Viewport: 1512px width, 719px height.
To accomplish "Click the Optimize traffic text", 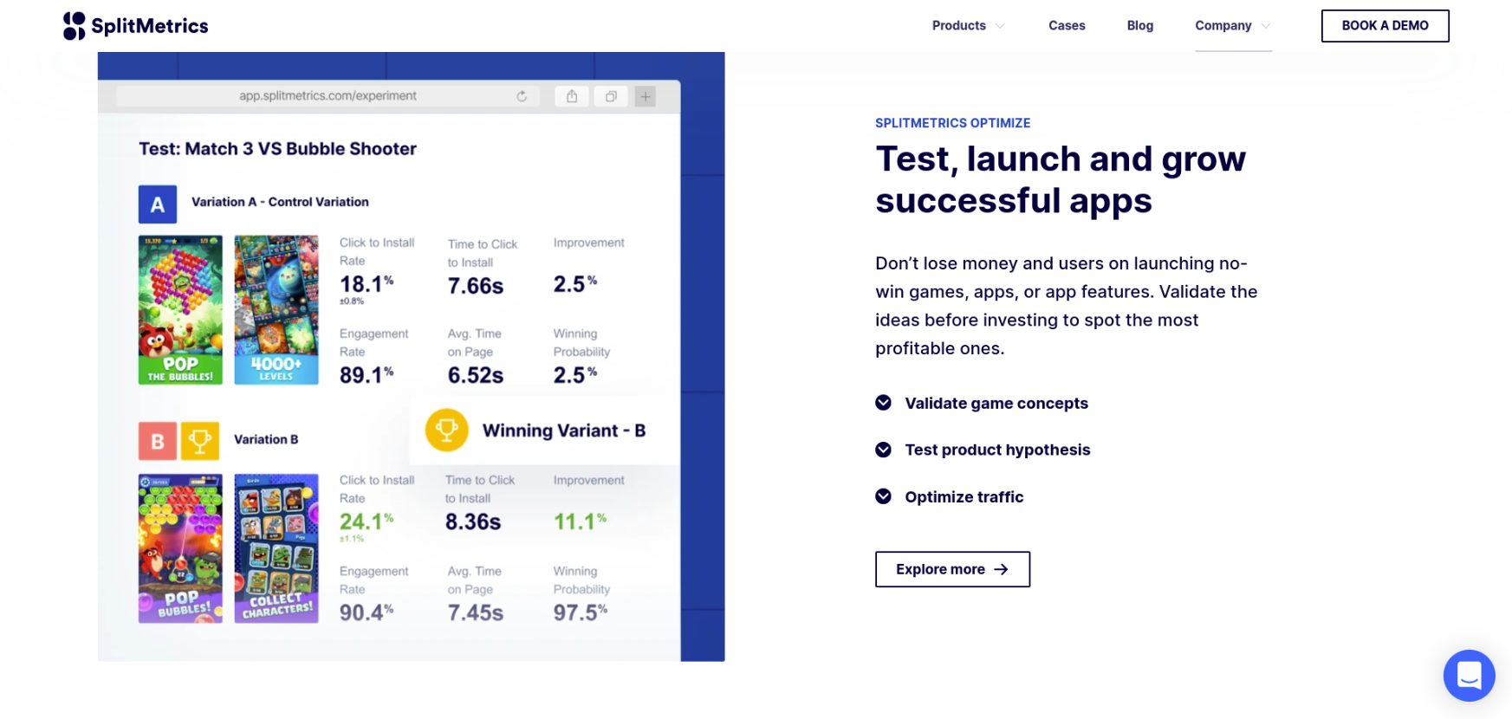I will [964, 496].
